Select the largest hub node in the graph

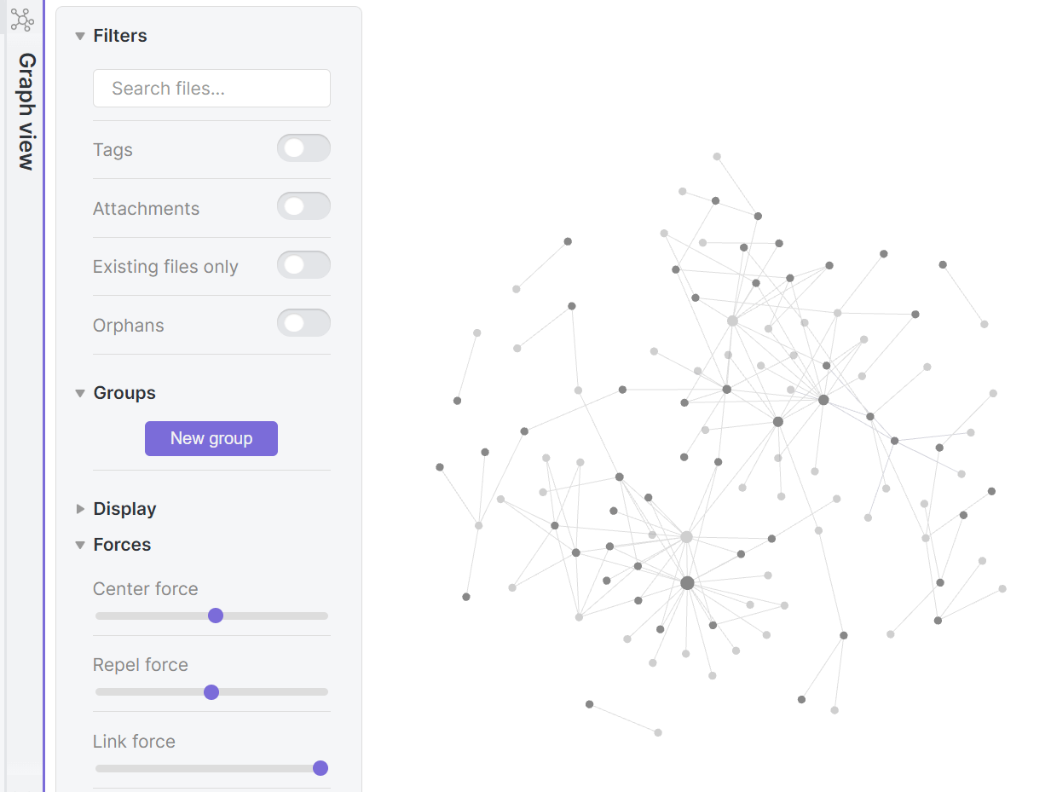pos(687,583)
